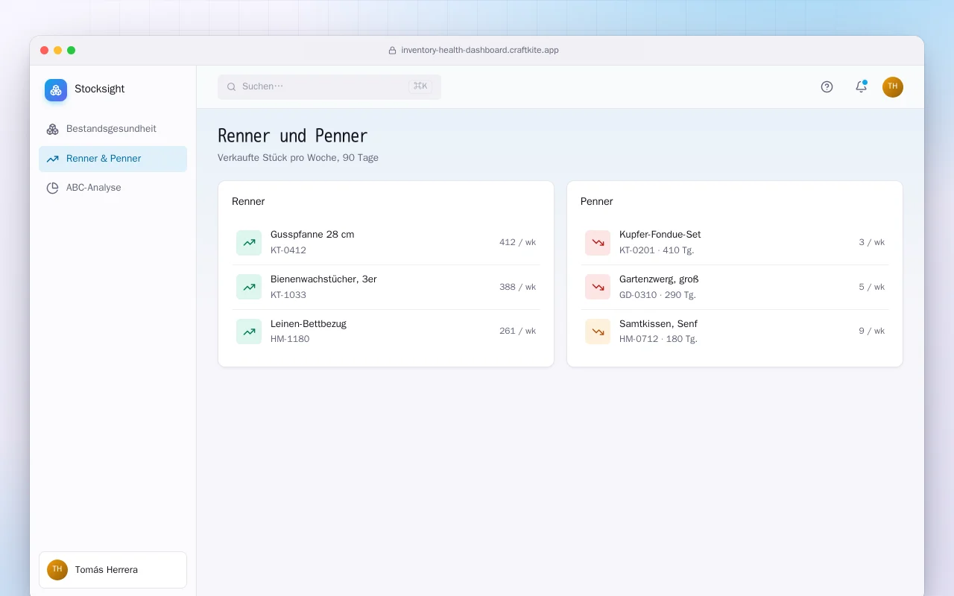
Task: Open the ABC-Analyse page
Action: tap(113, 188)
